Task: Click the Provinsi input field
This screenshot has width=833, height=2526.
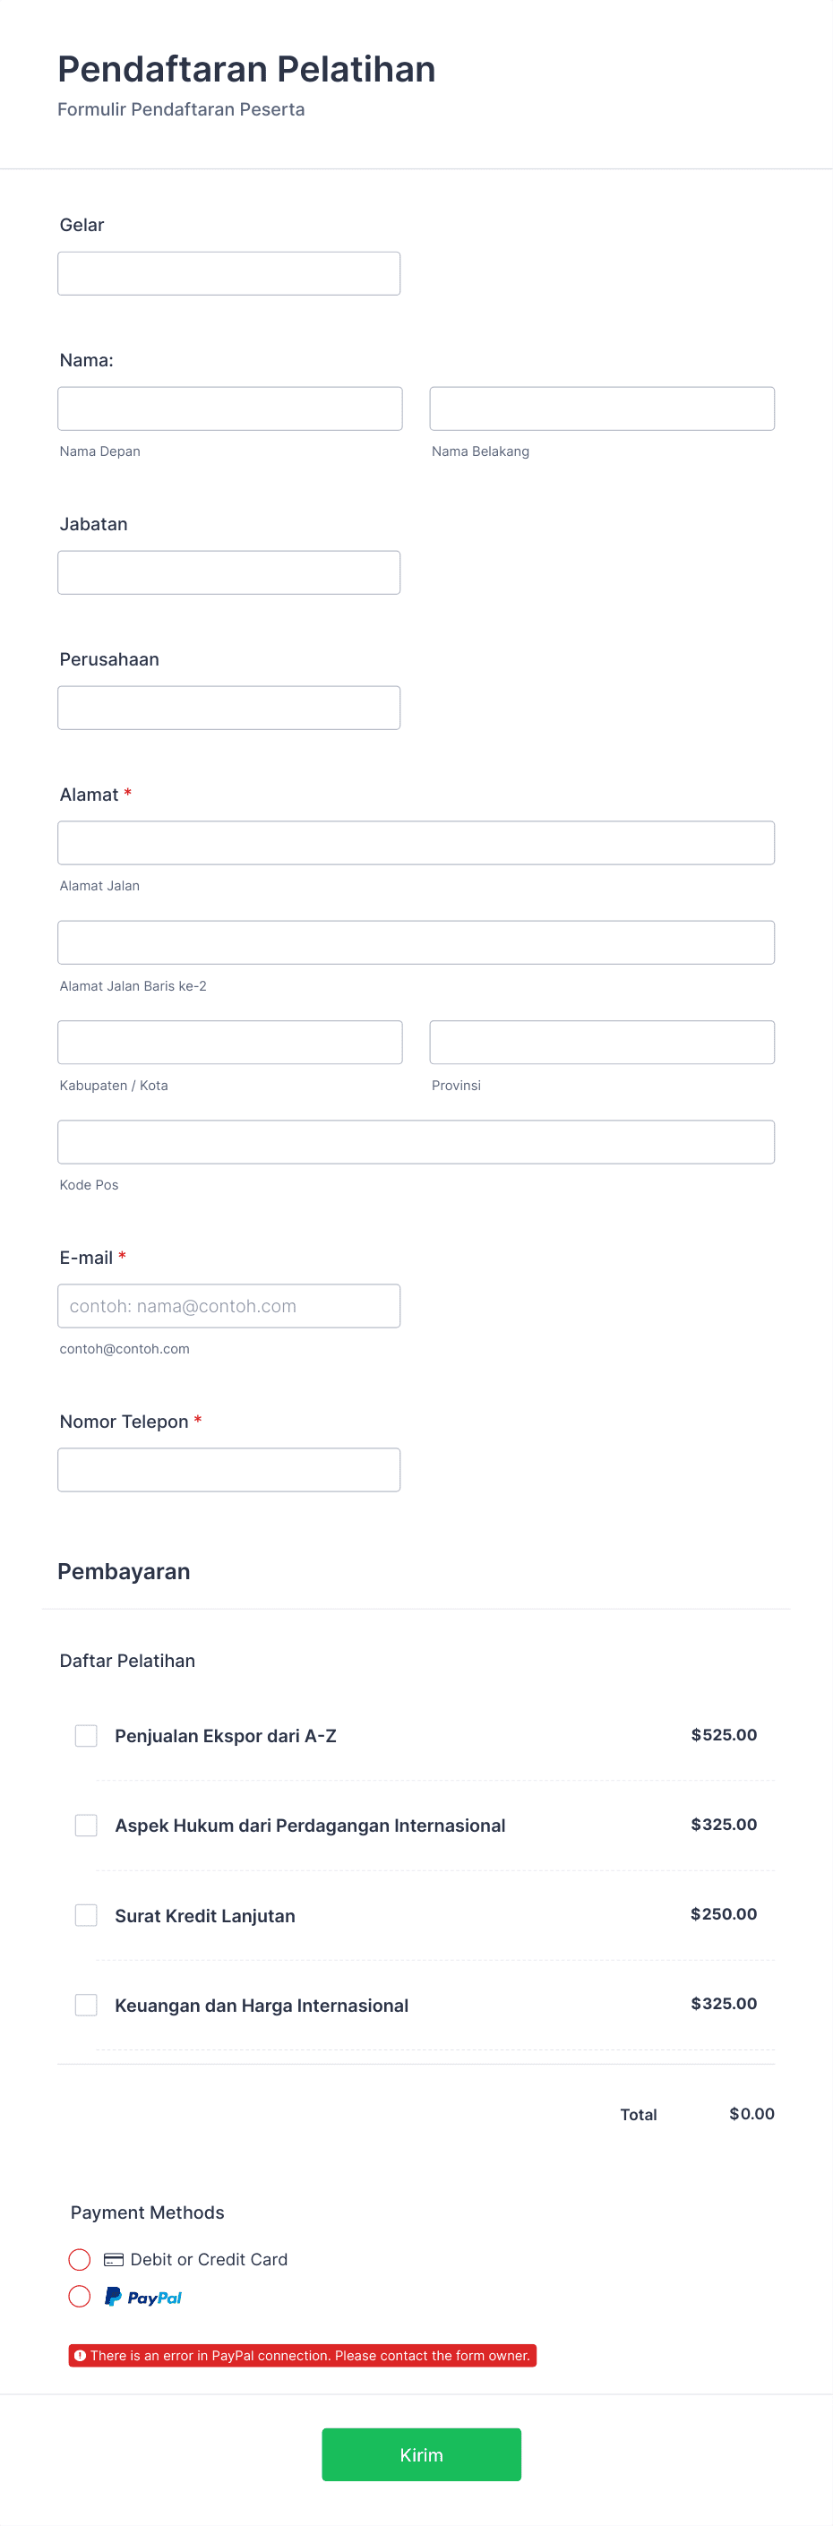Action: pyautogui.click(x=602, y=1043)
